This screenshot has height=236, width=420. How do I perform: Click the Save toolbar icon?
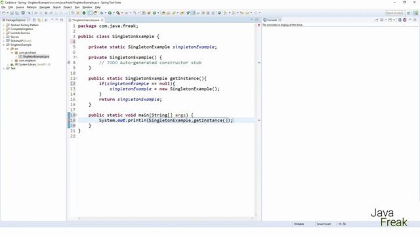pyautogui.click(x=12, y=13)
